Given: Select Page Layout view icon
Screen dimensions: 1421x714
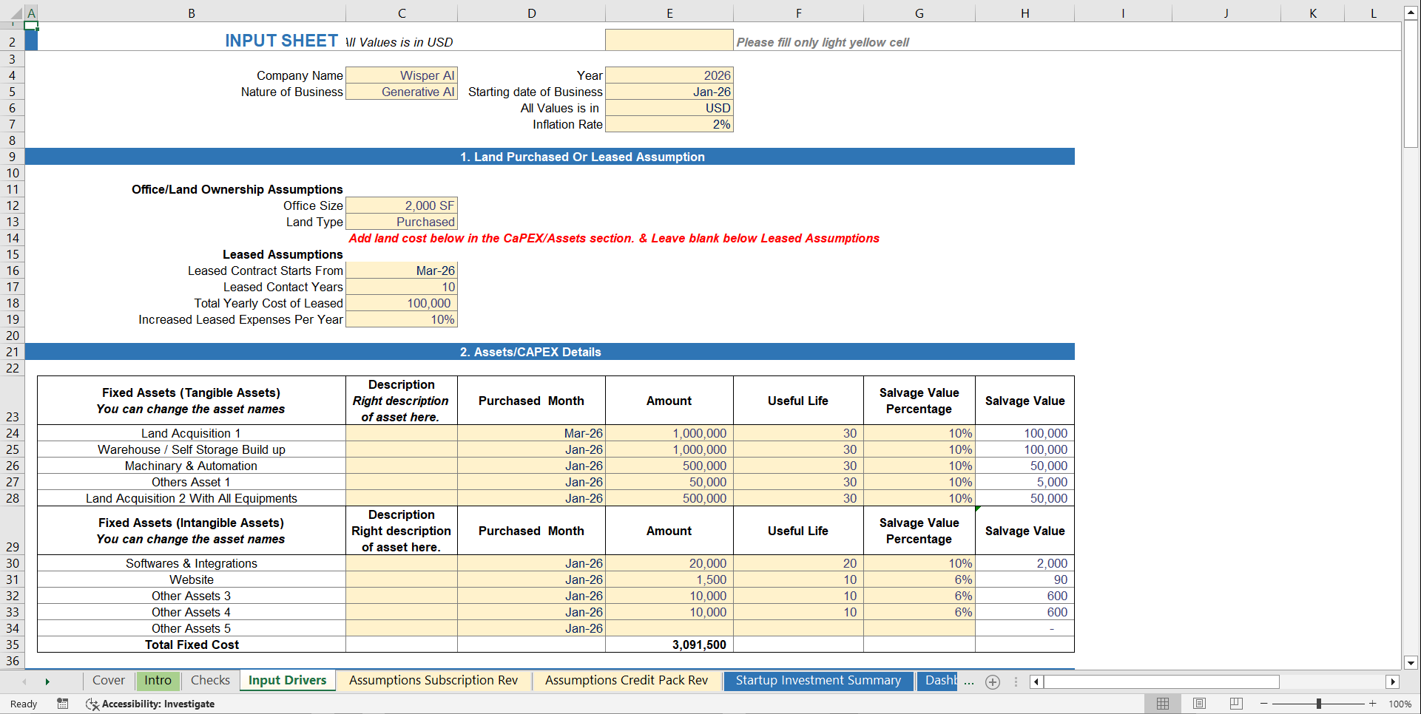Looking at the screenshot, I should [x=1200, y=704].
